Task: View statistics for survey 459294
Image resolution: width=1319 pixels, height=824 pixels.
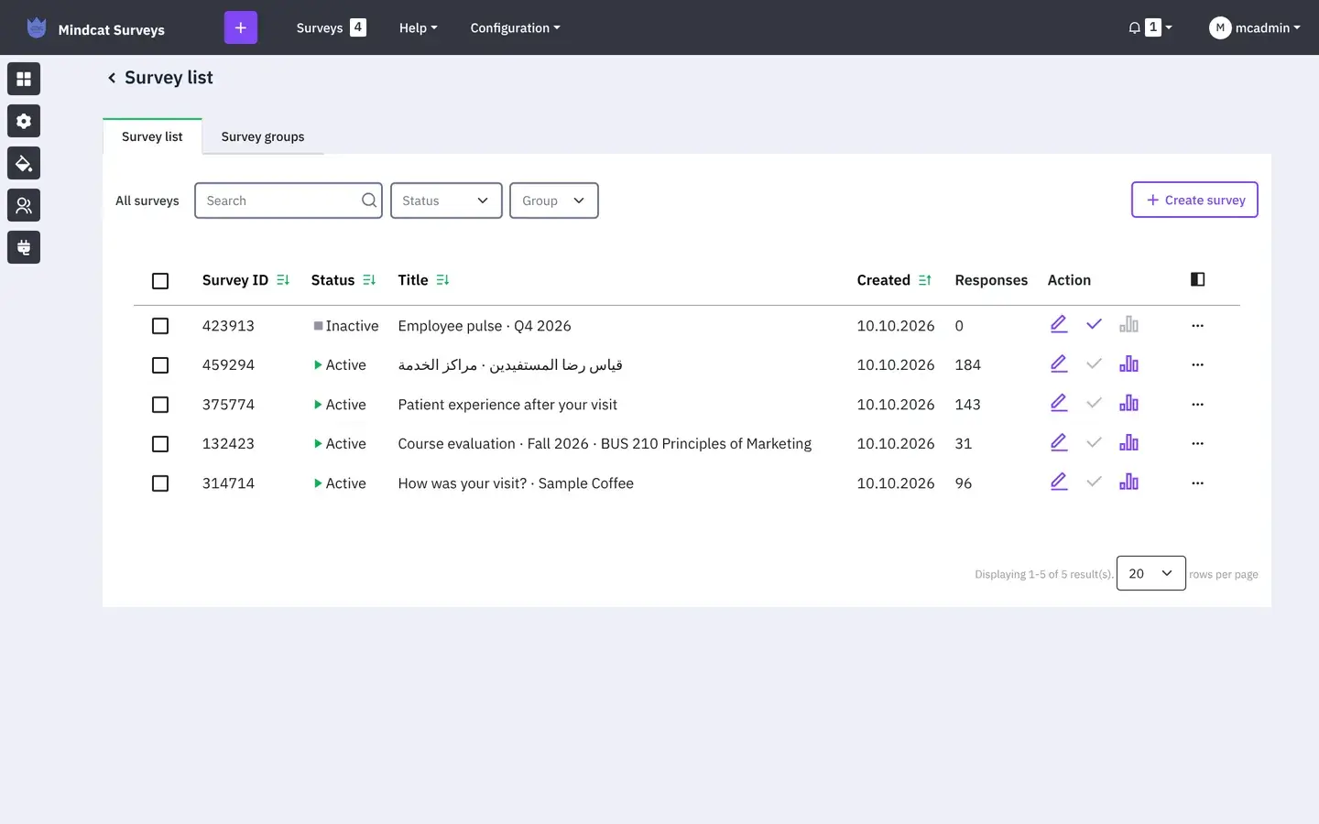Action: pyautogui.click(x=1128, y=364)
